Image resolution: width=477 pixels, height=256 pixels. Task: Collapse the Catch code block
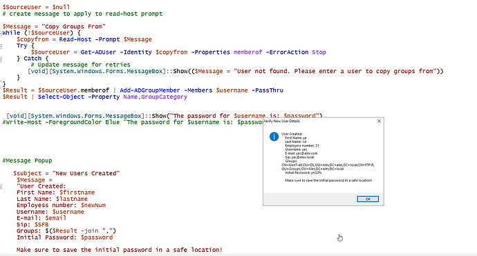coord(1,59)
